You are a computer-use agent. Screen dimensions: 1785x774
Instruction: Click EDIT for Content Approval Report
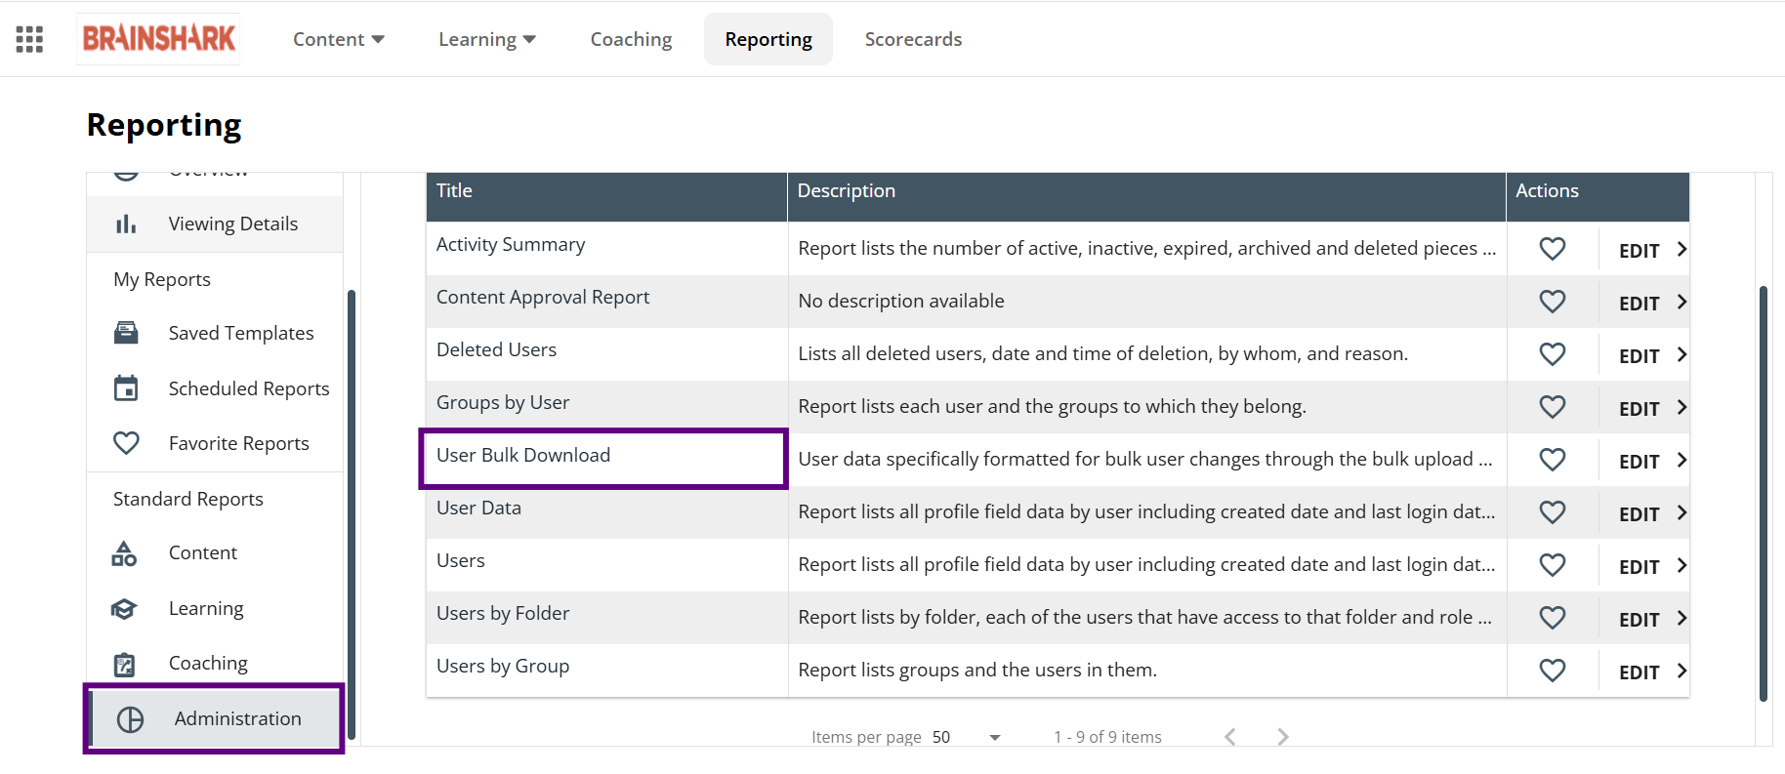coord(1639,304)
